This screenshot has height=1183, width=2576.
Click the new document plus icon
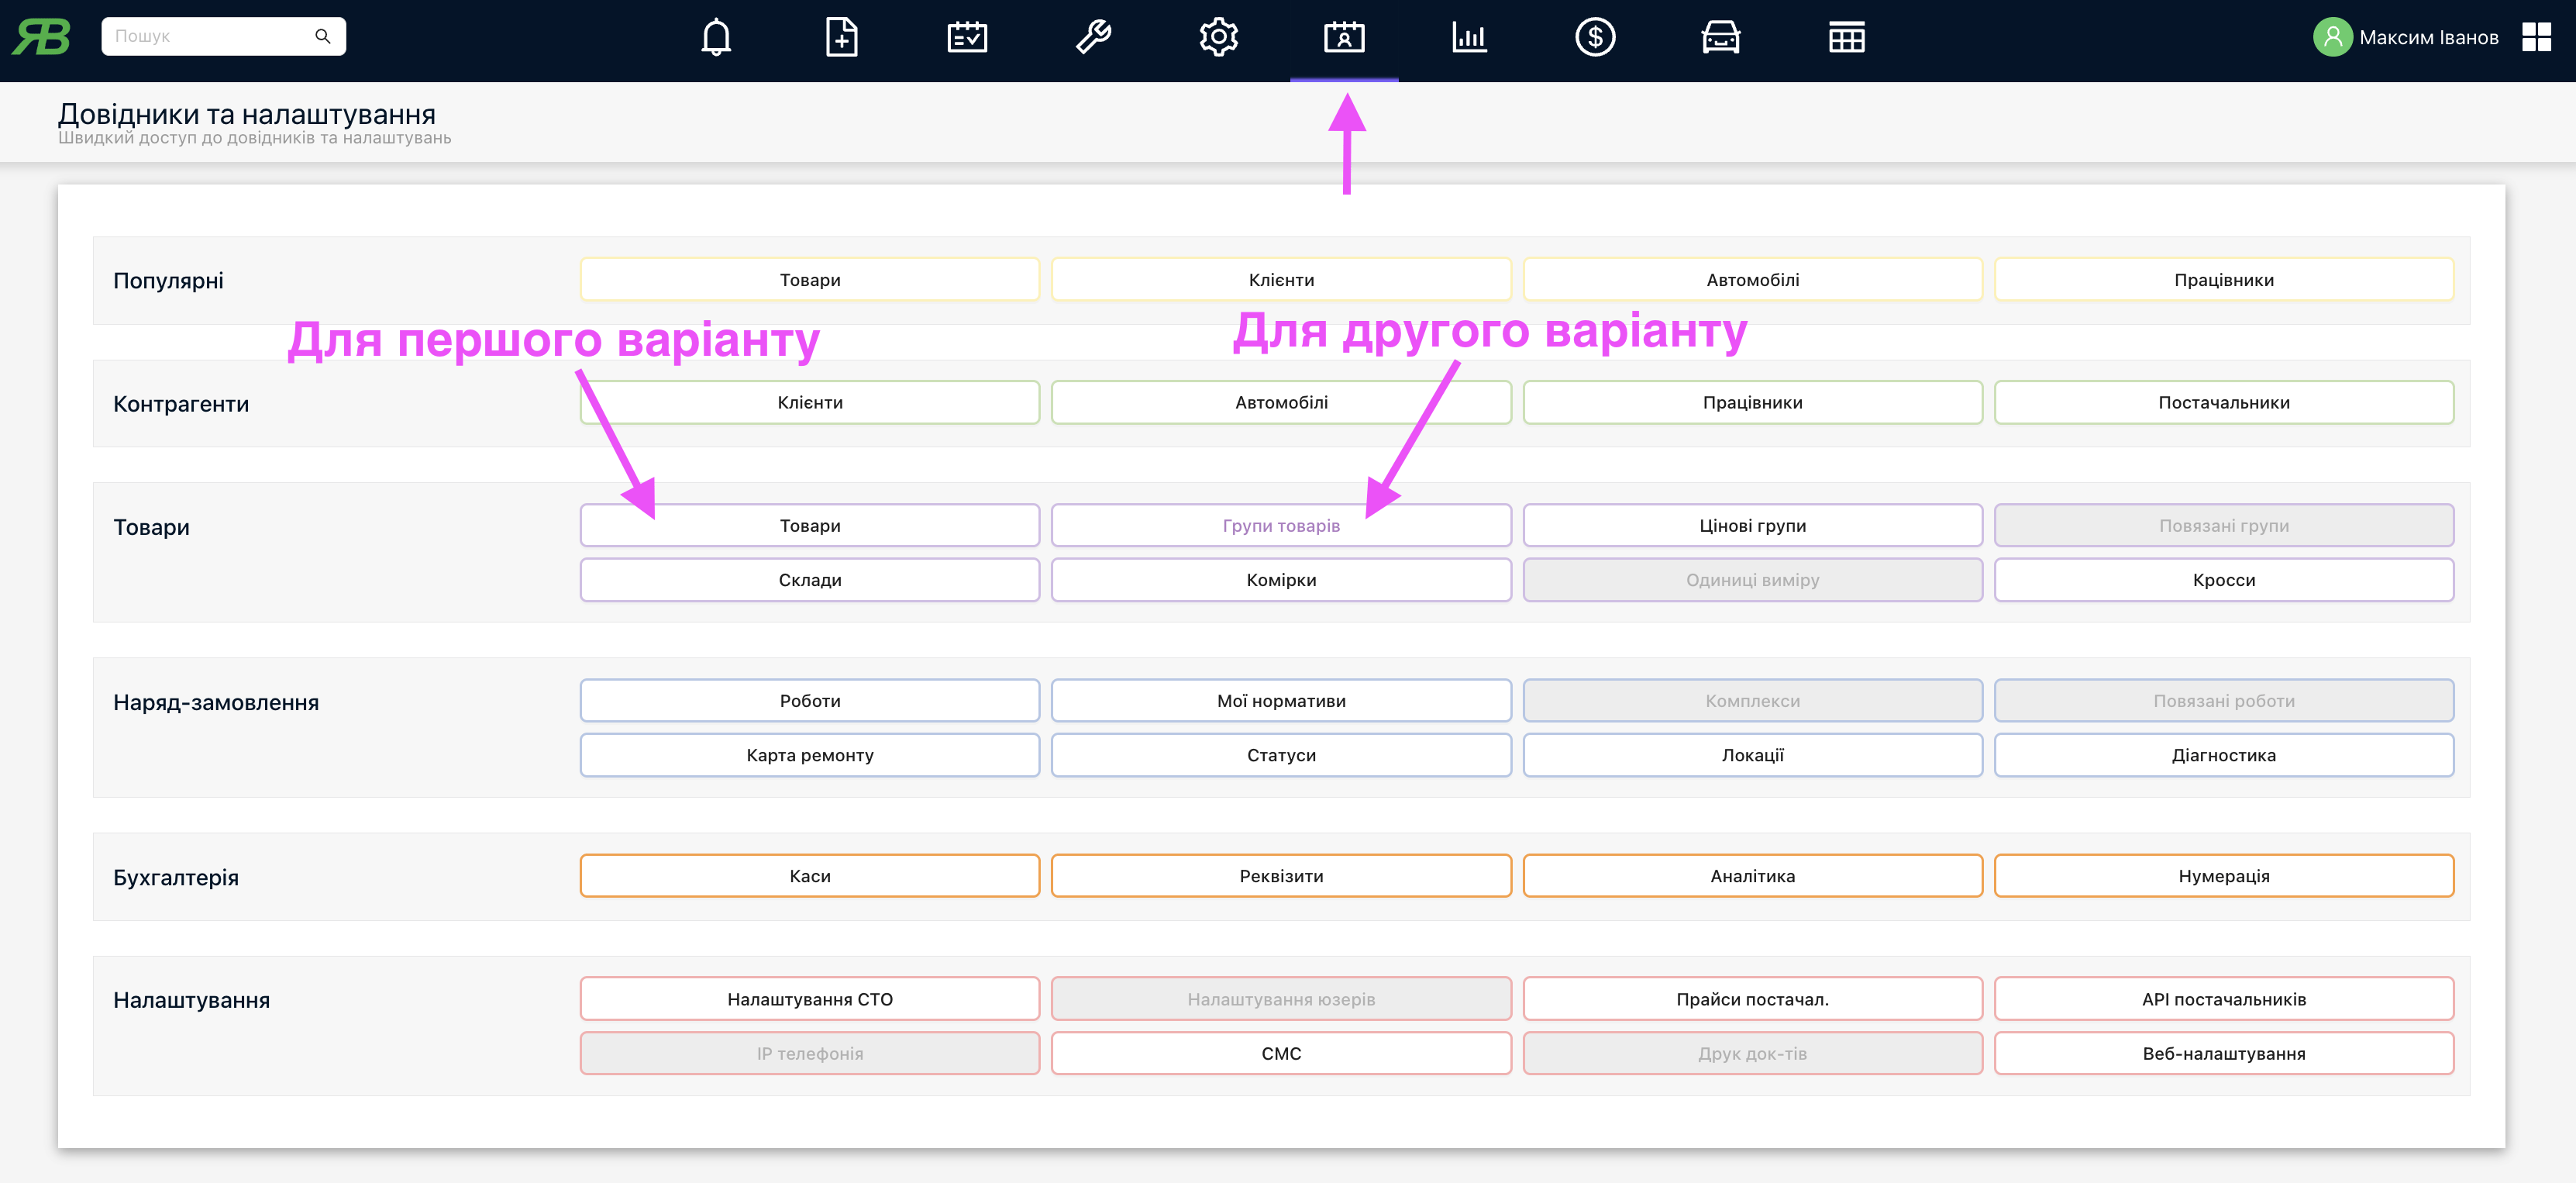(841, 38)
